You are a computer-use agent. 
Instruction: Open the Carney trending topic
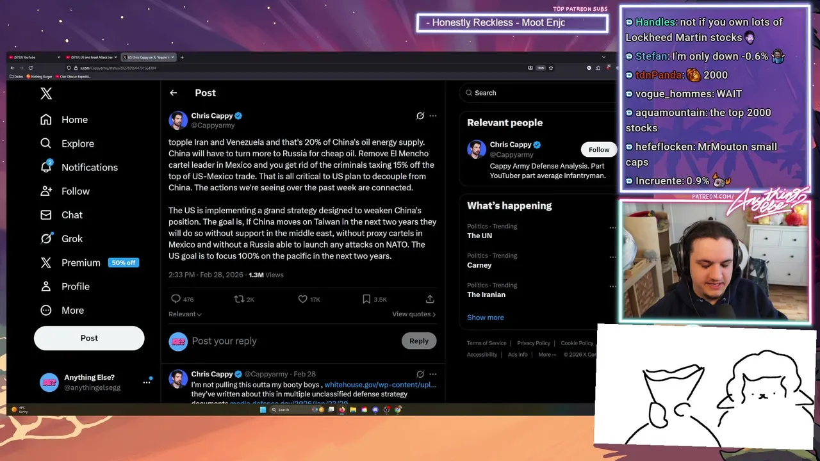[x=479, y=265]
